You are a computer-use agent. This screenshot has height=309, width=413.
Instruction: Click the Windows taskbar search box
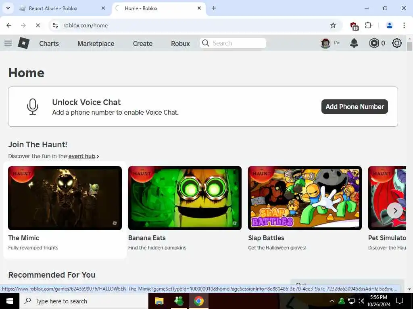[x=84, y=301]
